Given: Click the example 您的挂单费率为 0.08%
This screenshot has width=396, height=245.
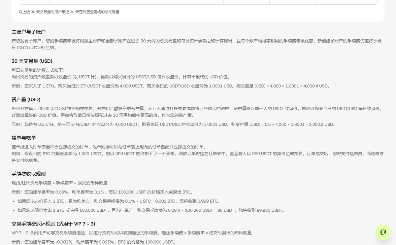Looking at the screenshot, I should click(x=102, y=192).
